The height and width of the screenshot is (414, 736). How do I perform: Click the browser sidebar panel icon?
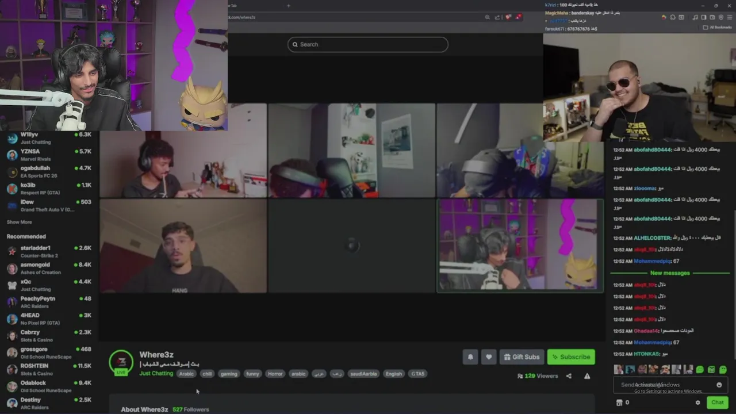click(704, 17)
